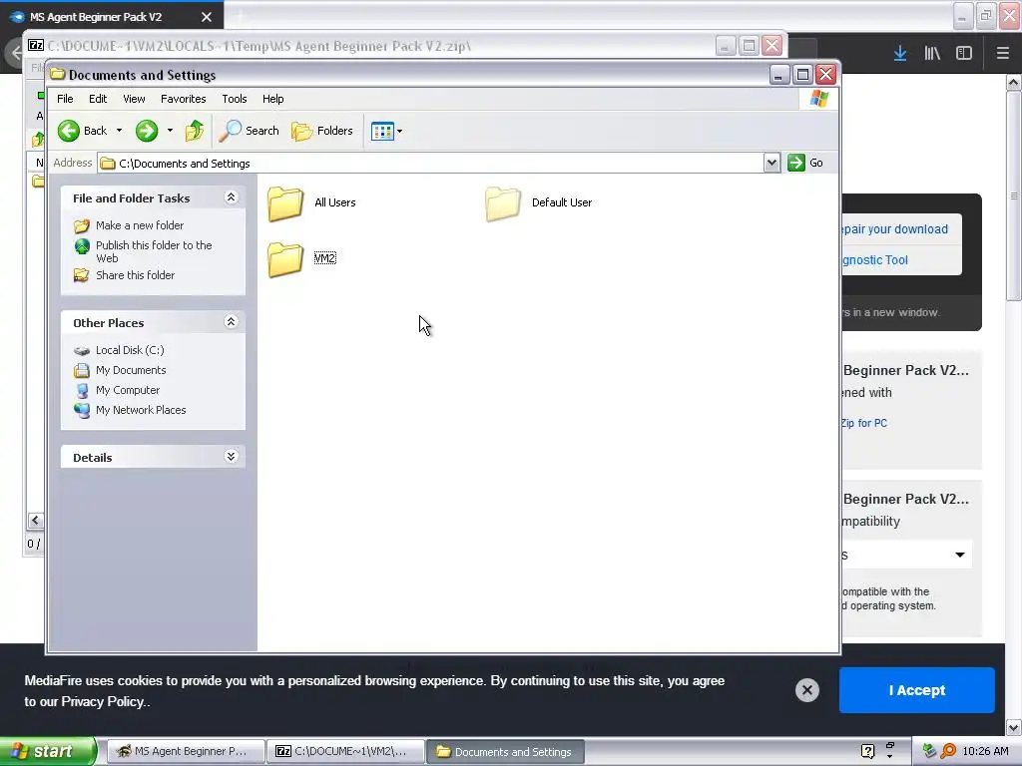This screenshot has width=1022, height=766.
Task: Click the browser page scrollbar up arrow
Action: point(1014,82)
